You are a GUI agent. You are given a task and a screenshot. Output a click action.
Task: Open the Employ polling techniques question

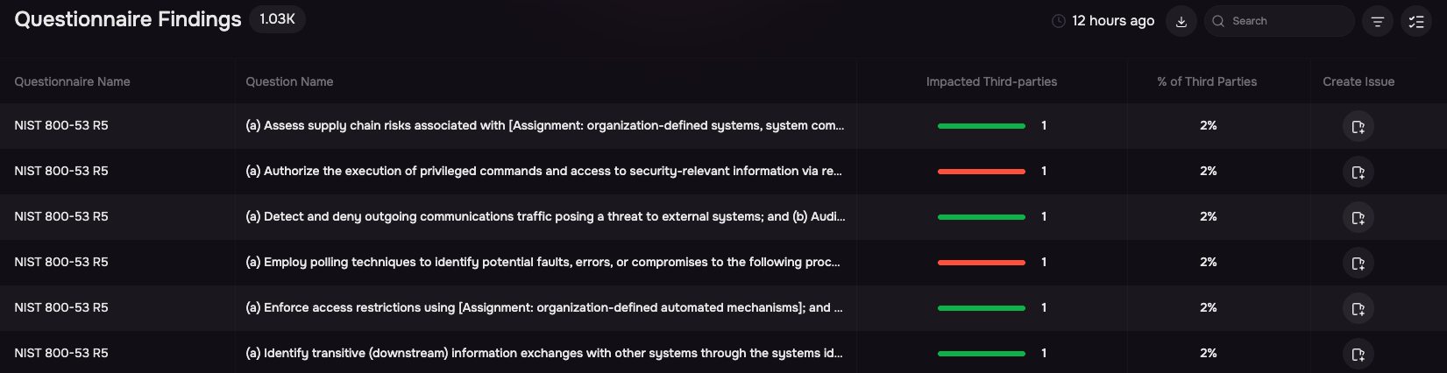(543, 262)
